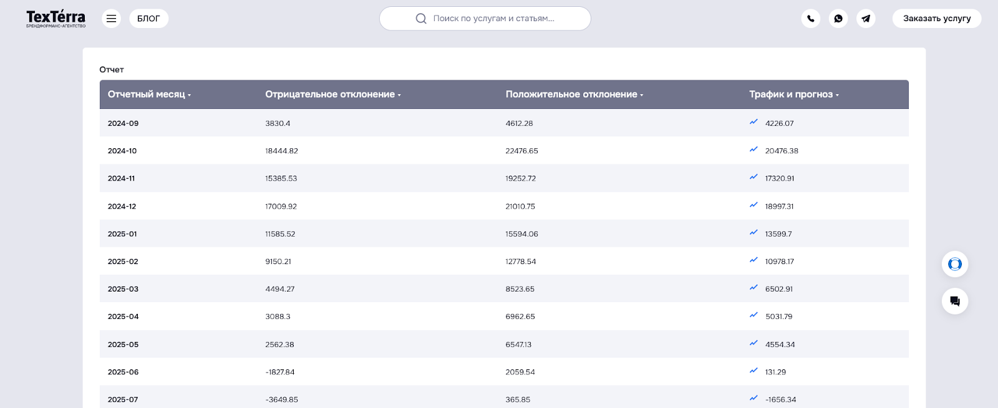Click the value 3088.3

[x=278, y=316]
